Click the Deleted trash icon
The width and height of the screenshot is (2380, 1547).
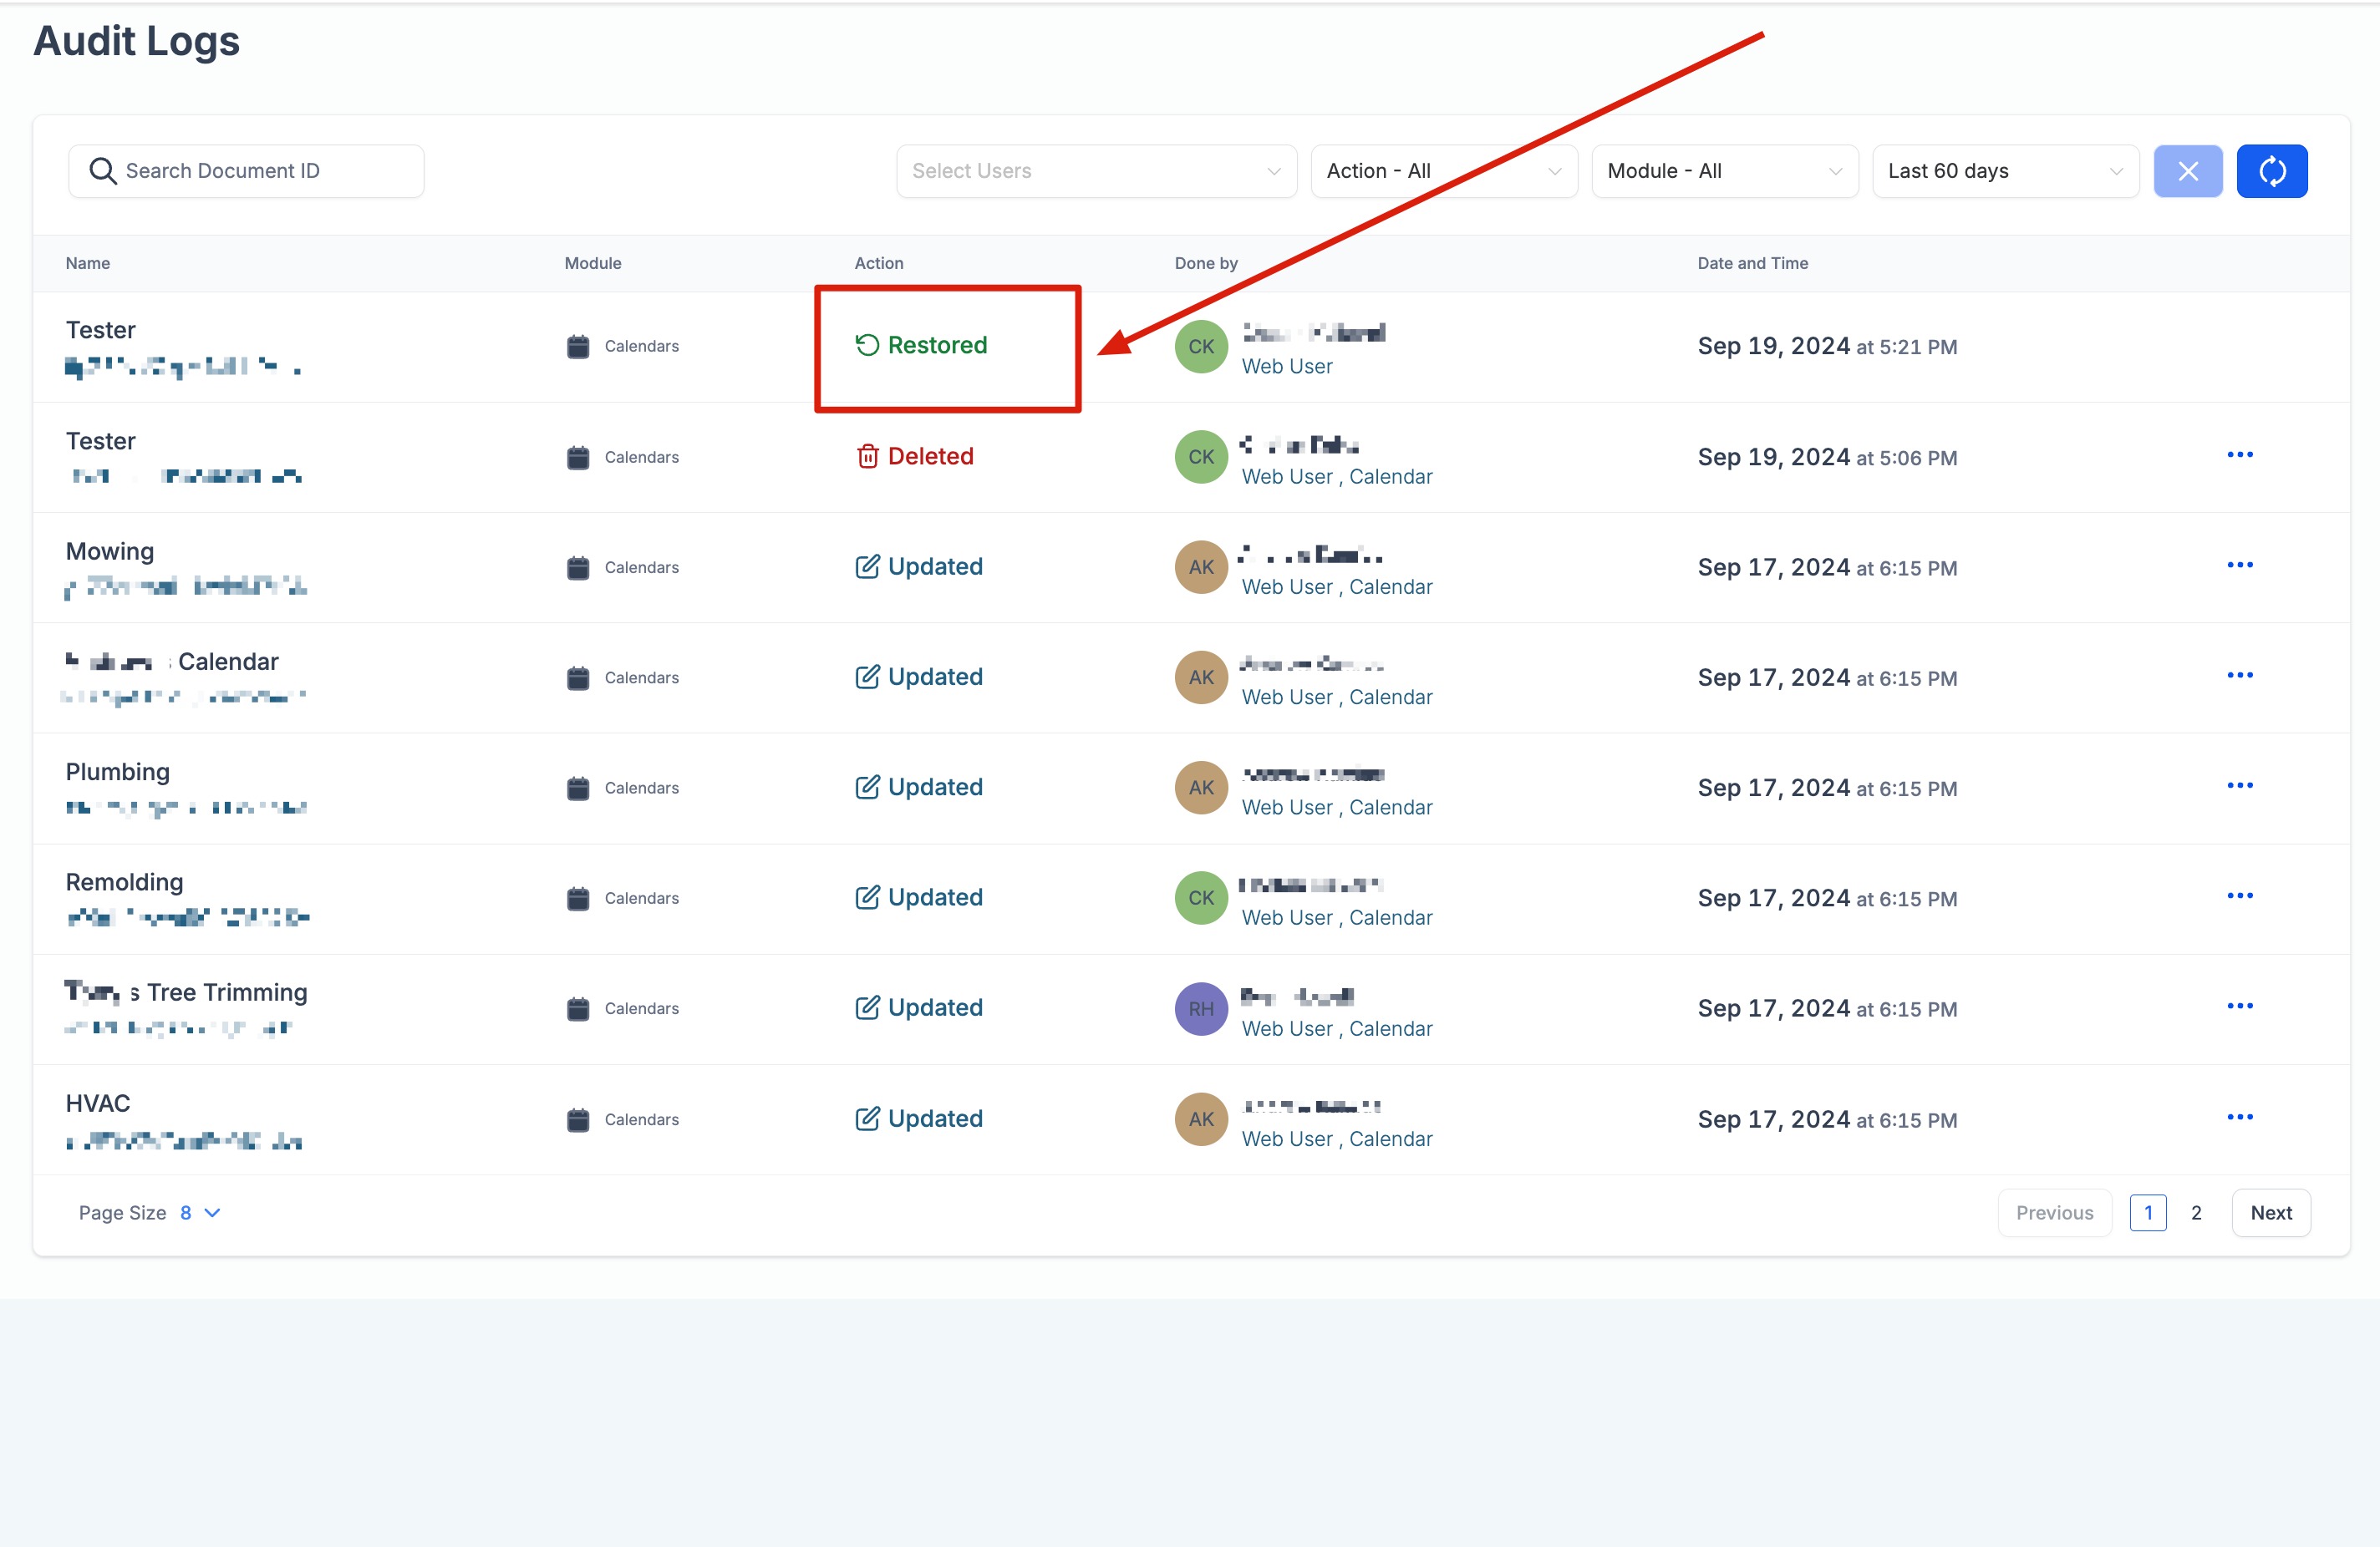coord(867,457)
